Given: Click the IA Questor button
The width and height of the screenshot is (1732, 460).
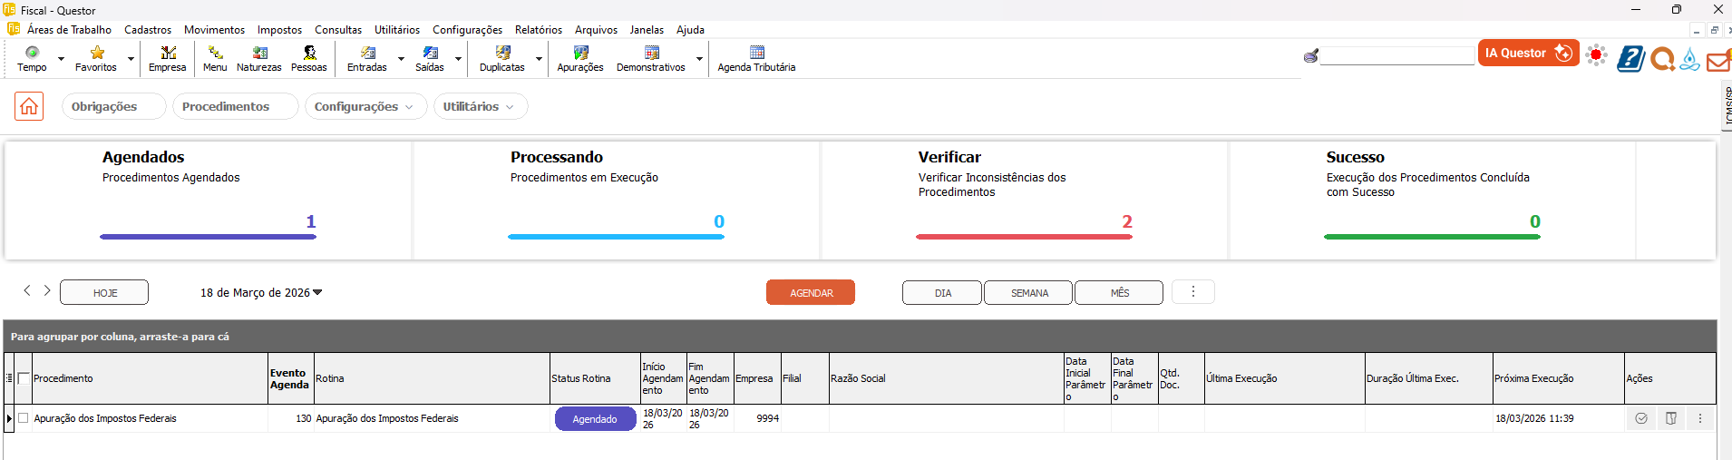Looking at the screenshot, I should click(1528, 53).
